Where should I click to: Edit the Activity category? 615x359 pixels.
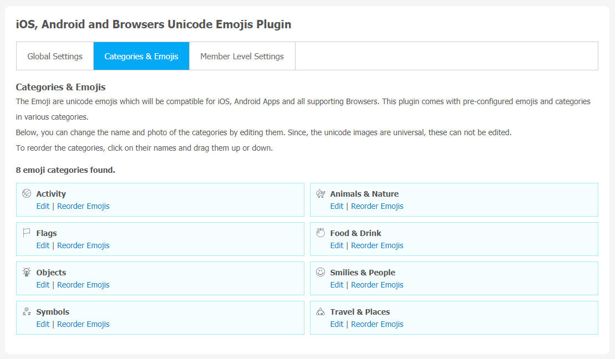pyautogui.click(x=43, y=206)
